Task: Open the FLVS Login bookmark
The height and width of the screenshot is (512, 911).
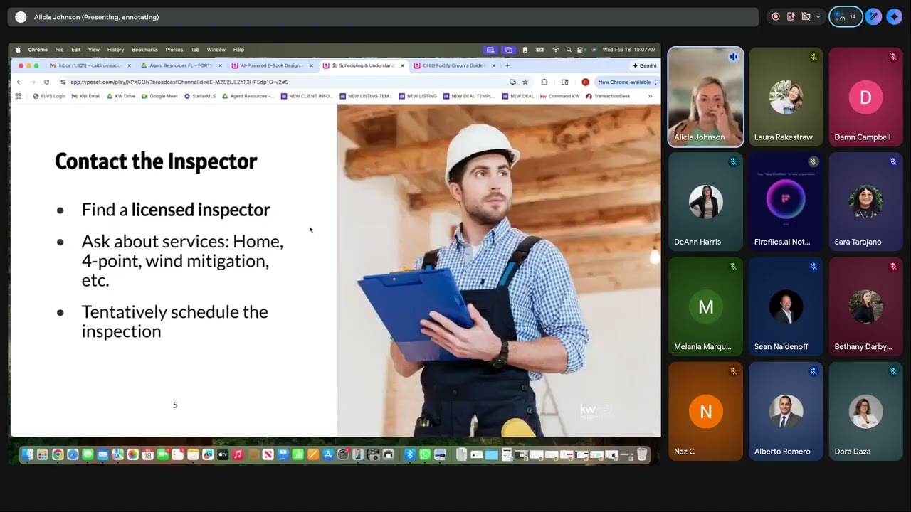Action: tap(49, 96)
